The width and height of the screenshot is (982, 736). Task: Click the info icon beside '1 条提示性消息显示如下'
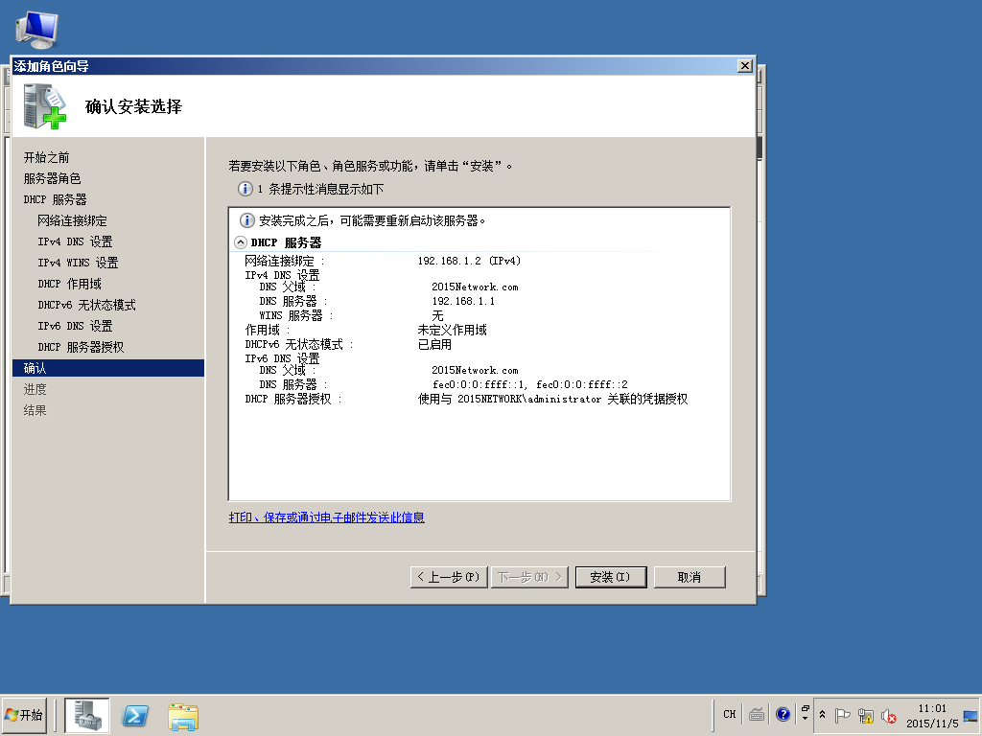click(x=245, y=189)
